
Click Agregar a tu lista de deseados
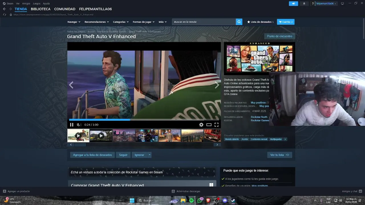[x=92, y=155]
